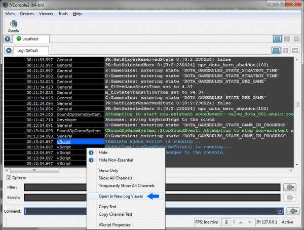This screenshot has height=230, width=304.
Task: Open VScript Properties... from context menu
Action: (x=126, y=225)
